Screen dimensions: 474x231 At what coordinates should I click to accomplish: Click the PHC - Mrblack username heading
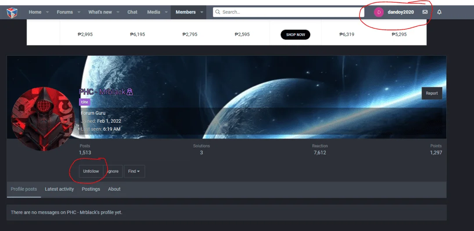pos(106,92)
